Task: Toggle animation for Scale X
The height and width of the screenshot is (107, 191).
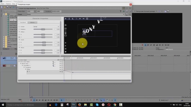Action: point(19,42)
